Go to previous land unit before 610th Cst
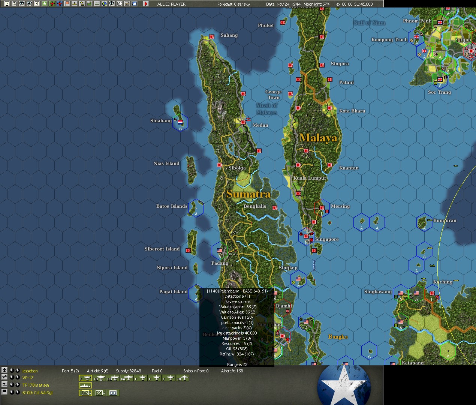Screen dimensions: 476x405 click(x=11, y=392)
